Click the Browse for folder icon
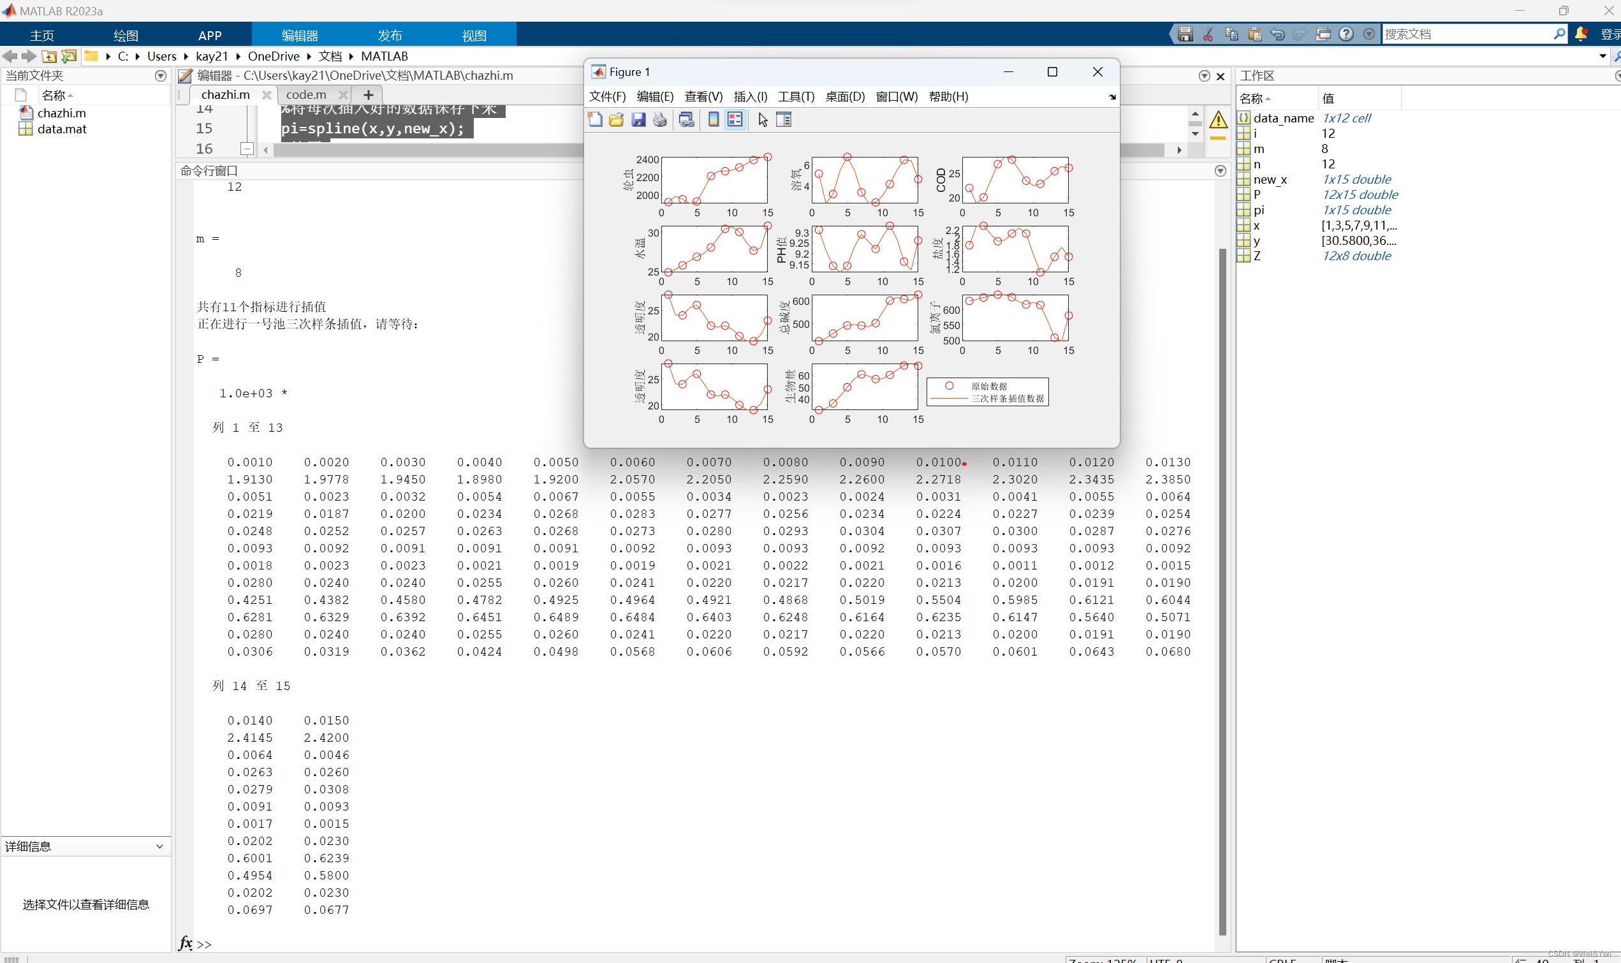This screenshot has height=963, width=1621. click(69, 57)
